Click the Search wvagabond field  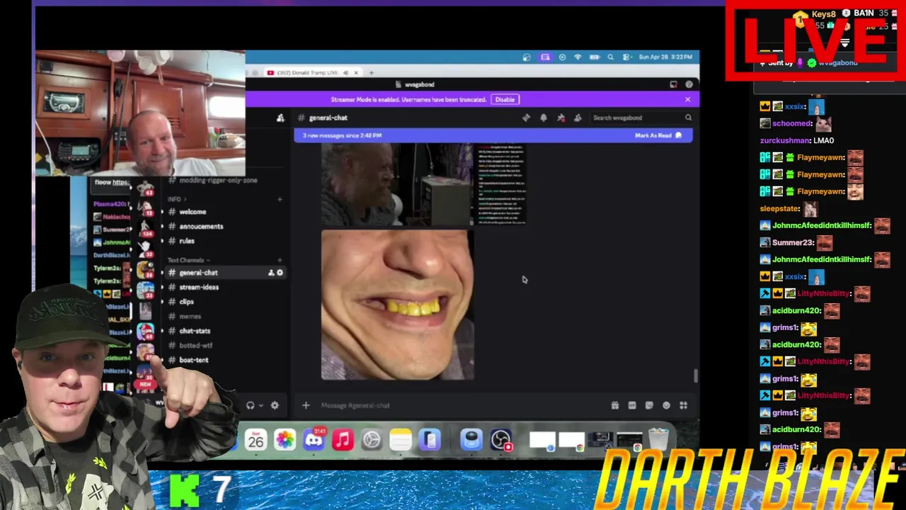click(x=641, y=118)
